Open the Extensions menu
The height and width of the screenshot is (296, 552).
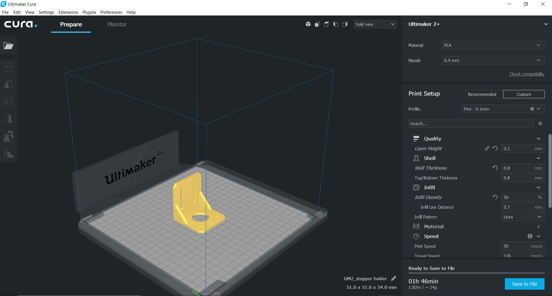point(68,12)
